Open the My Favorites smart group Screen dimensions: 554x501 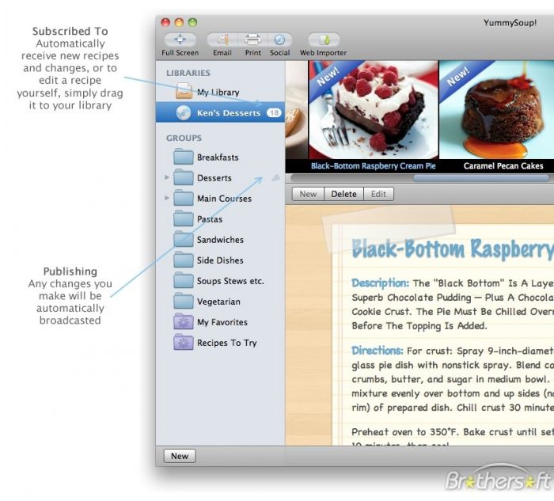222,322
